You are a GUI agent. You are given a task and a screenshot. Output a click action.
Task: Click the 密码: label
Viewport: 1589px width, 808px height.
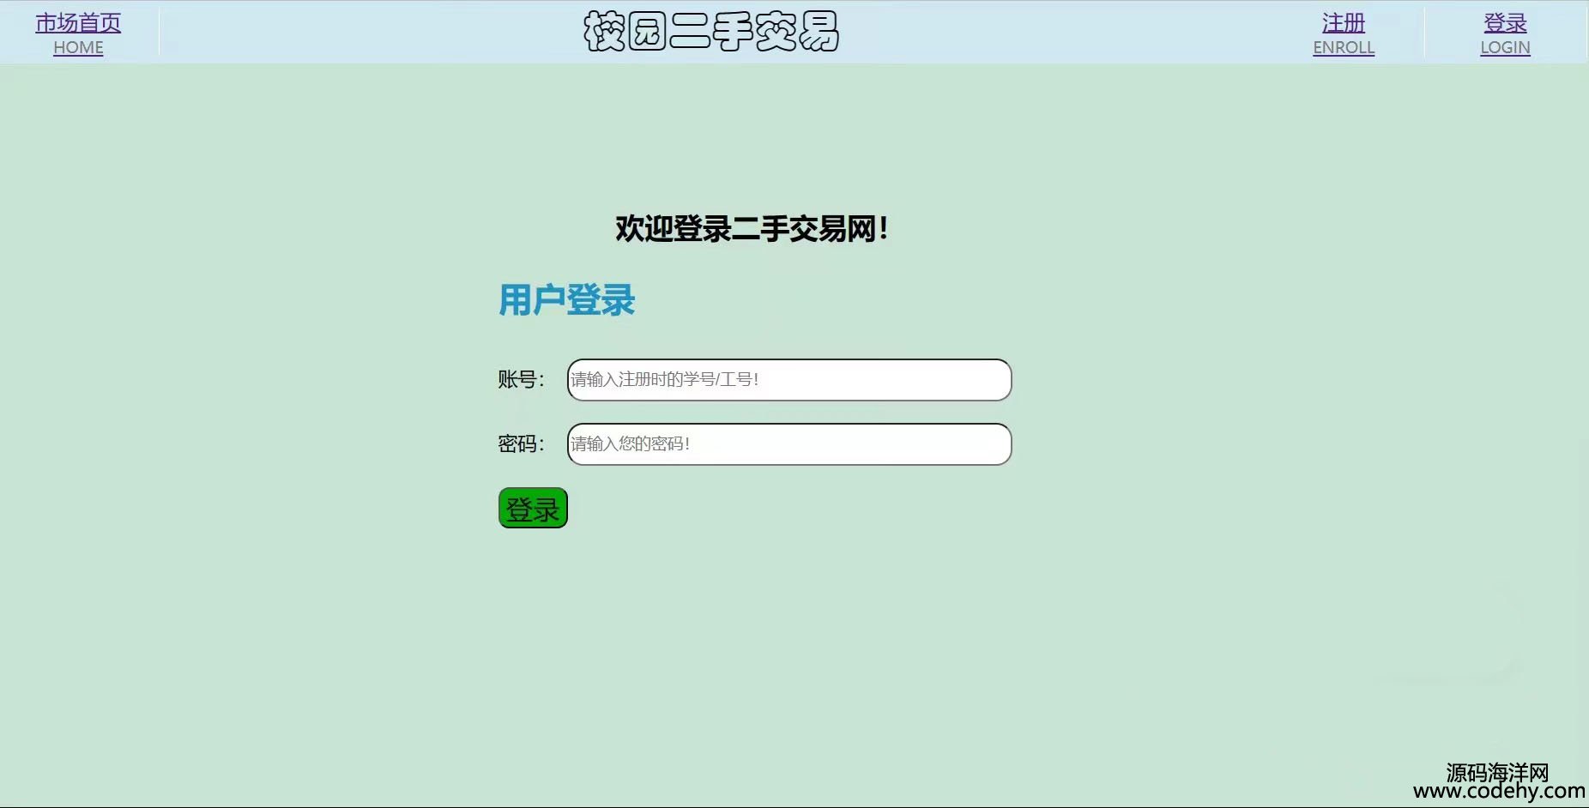(522, 443)
